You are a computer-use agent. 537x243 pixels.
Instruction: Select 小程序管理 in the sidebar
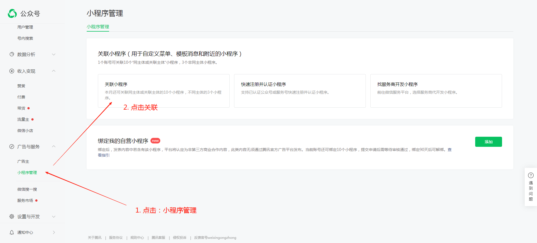click(x=27, y=173)
